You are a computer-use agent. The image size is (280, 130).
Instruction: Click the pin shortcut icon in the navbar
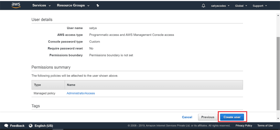[x=98, y=6]
